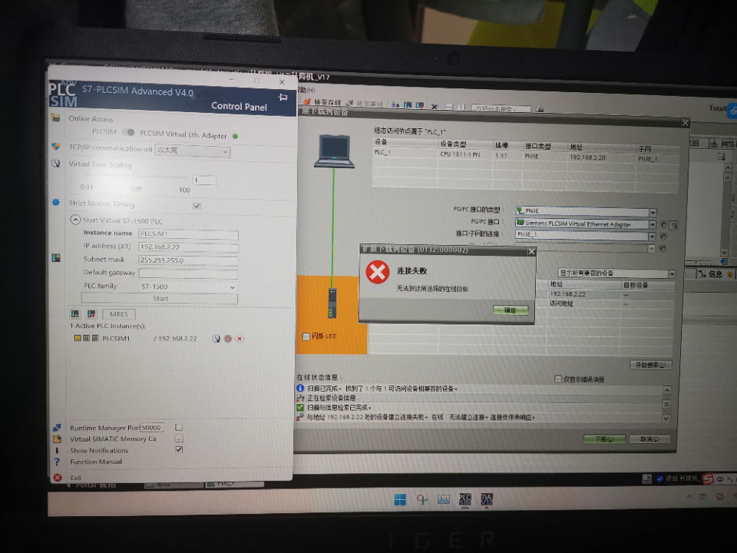Pin the PLCSIM Advanced control panel

(283, 98)
